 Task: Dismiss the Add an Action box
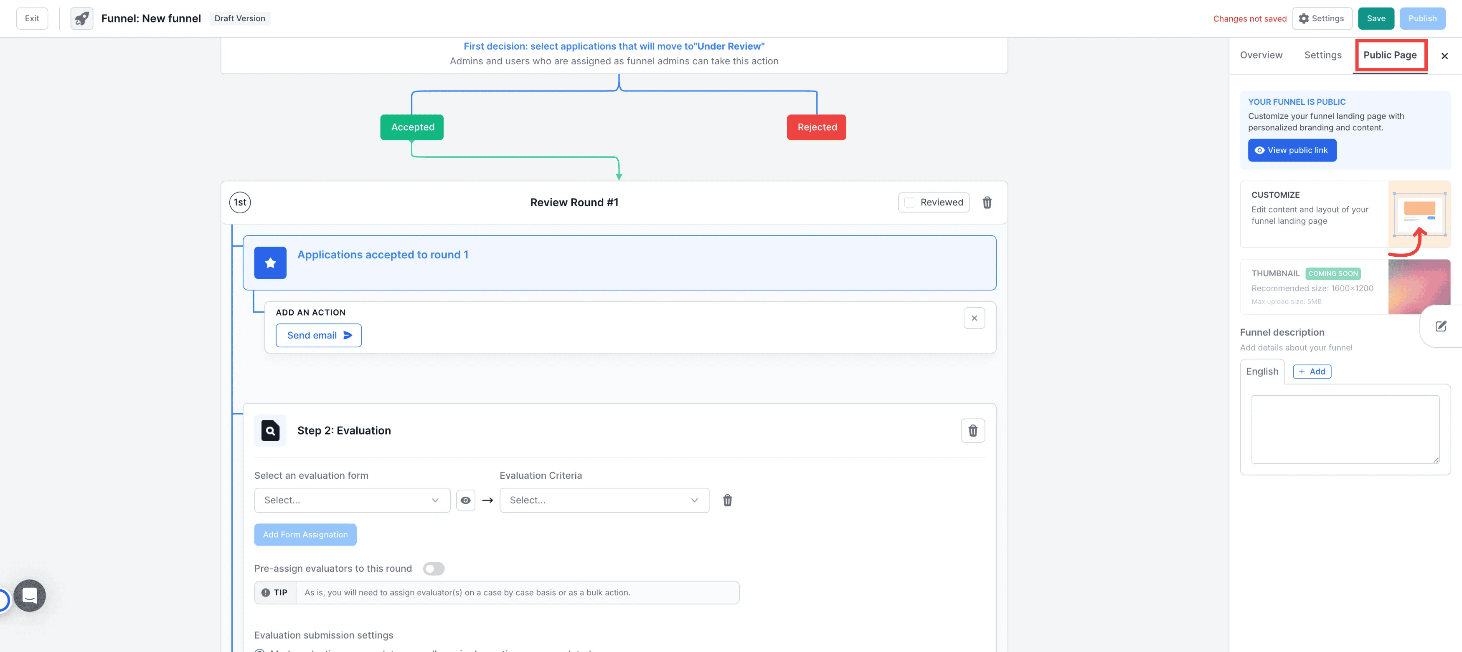[974, 318]
